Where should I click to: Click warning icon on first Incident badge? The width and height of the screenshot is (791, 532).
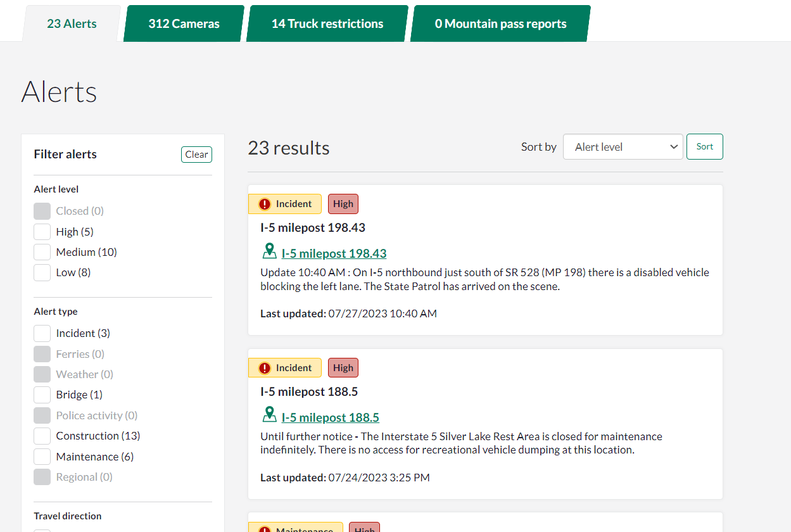265,205
